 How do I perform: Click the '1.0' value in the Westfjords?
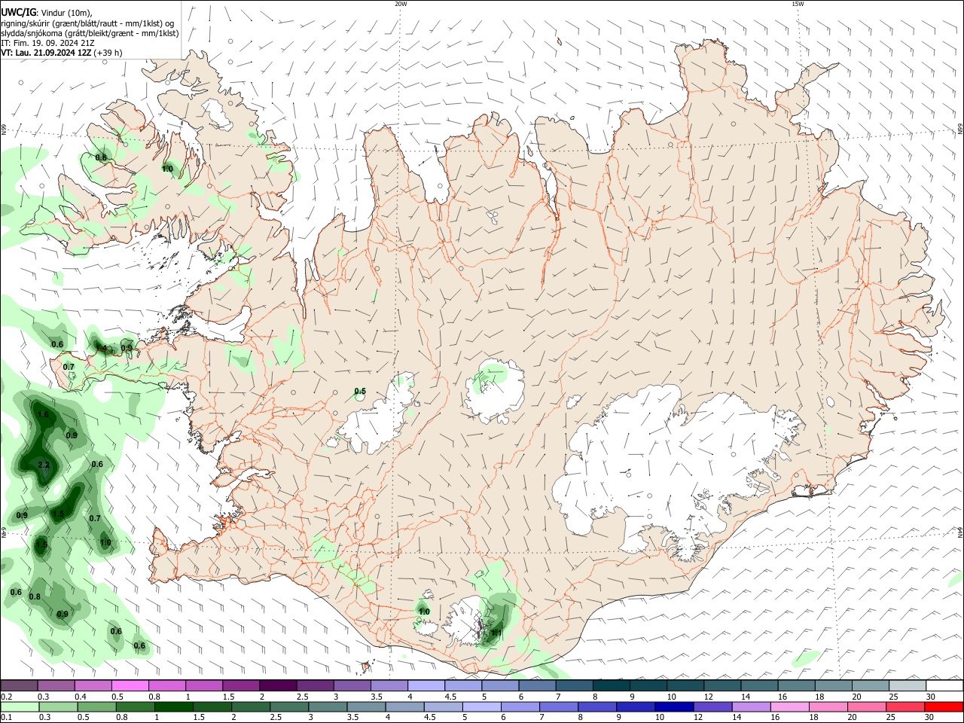pyautogui.click(x=167, y=169)
